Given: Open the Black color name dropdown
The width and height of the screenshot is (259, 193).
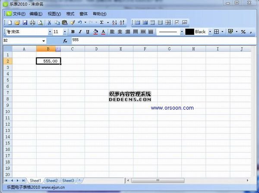Looking at the screenshot, I should point(210,32).
